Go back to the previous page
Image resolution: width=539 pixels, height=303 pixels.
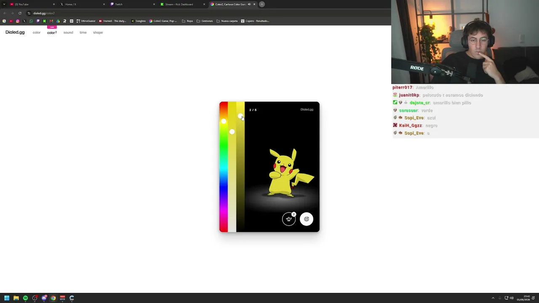5,13
